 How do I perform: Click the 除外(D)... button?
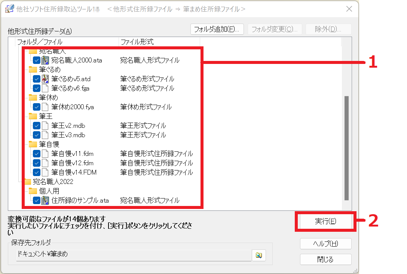pyautogui.click(x=328, y=29)
